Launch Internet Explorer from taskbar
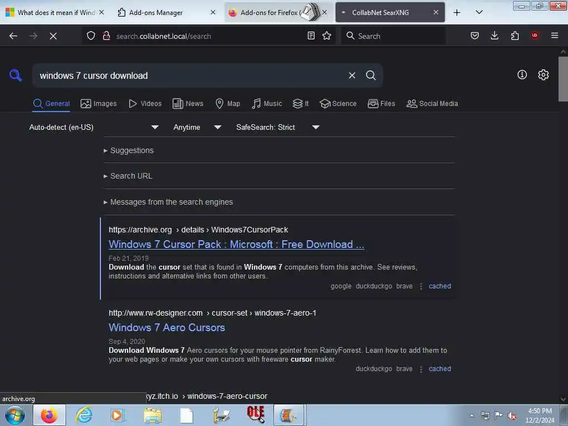 click(84, 415)
